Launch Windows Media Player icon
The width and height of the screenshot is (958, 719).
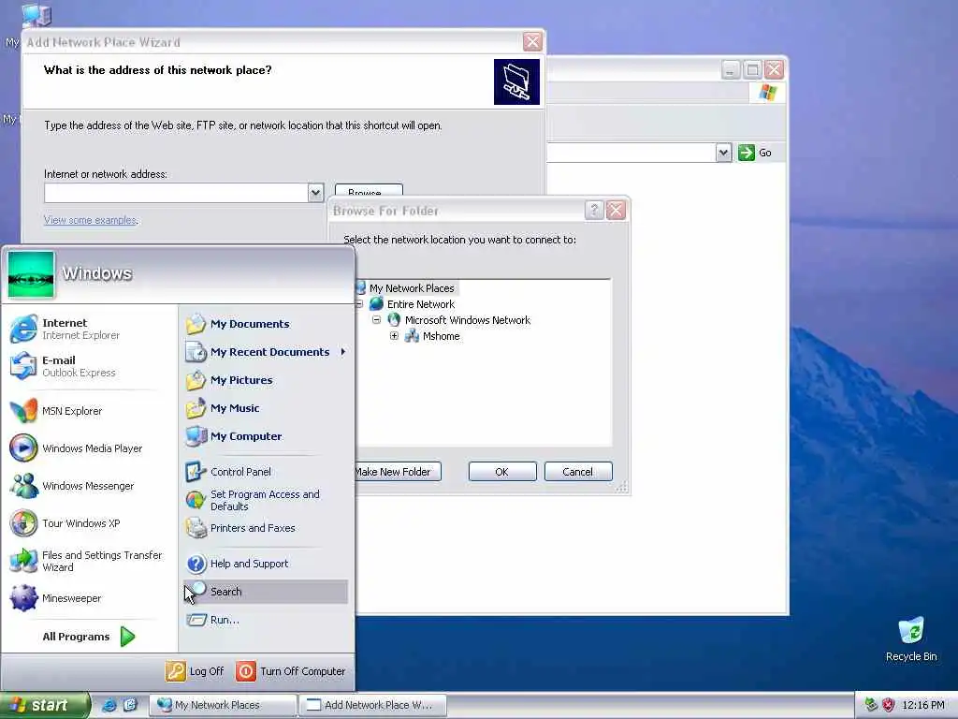click(x=23, y=448)
